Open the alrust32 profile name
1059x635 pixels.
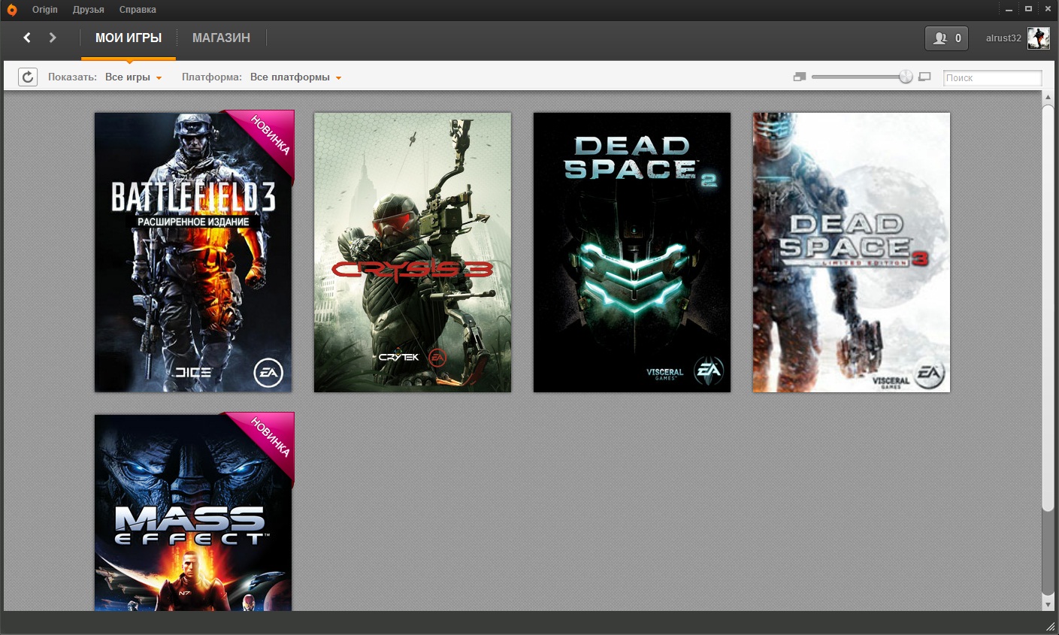click(1003, 38)
